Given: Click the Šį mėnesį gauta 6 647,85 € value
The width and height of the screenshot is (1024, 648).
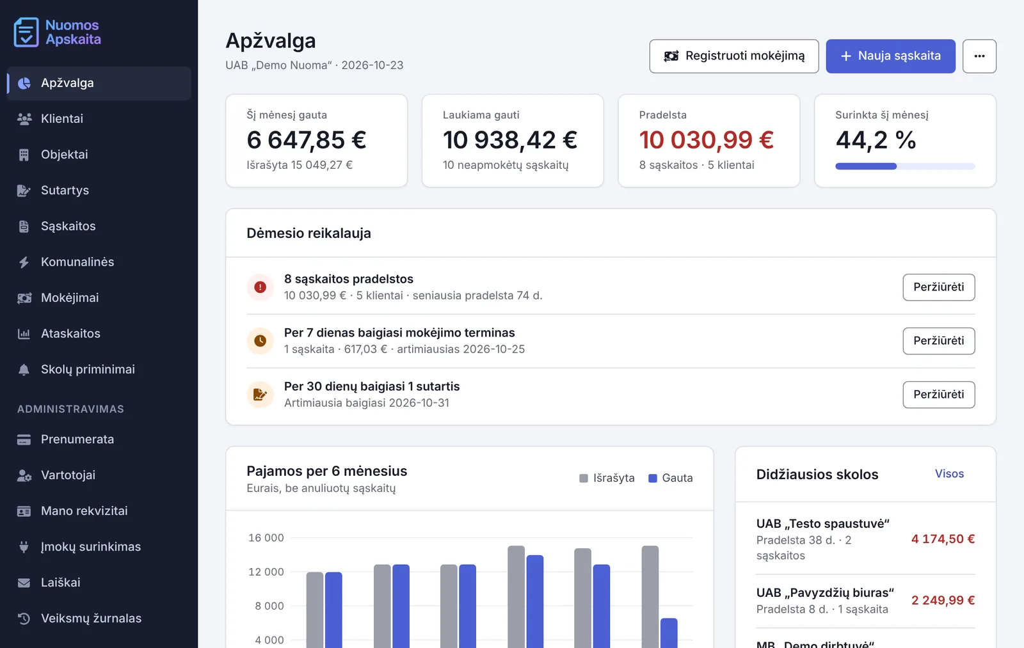Looking at the screenshot, I should click(307, 140).
